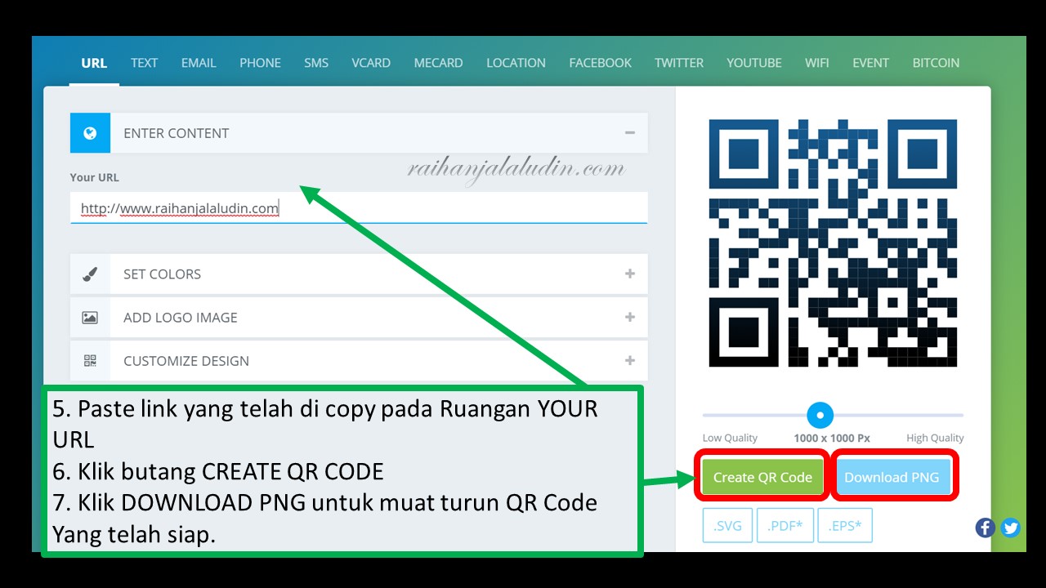This screenshot has width=1046, height=588.
Task: Click the QR icon for Customize Design
Action: click(x=90, y=361)
